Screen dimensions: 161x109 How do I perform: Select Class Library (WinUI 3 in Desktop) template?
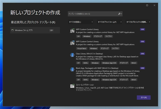(89, 54)
